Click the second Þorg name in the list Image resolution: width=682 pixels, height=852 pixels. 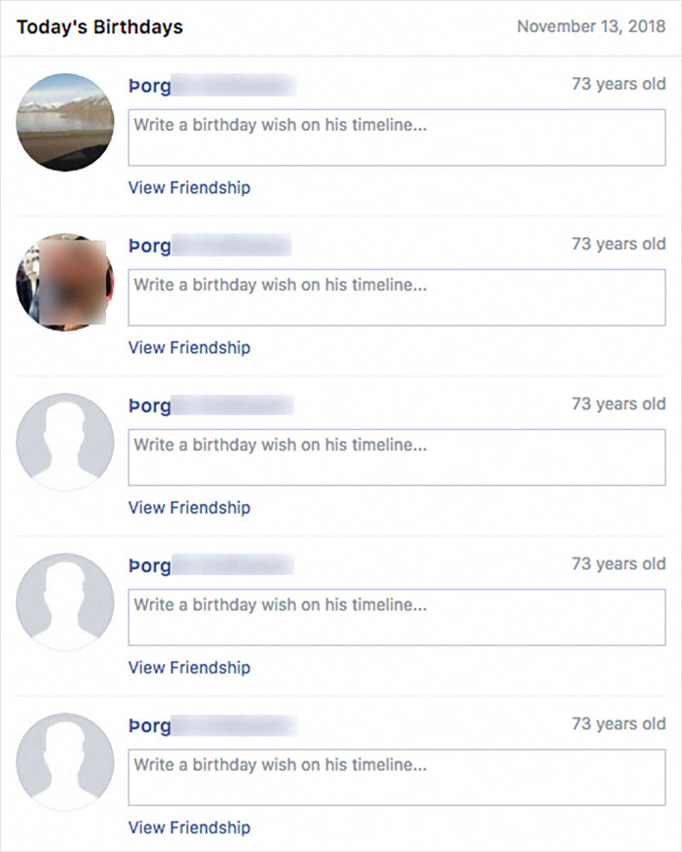point(144,244)
